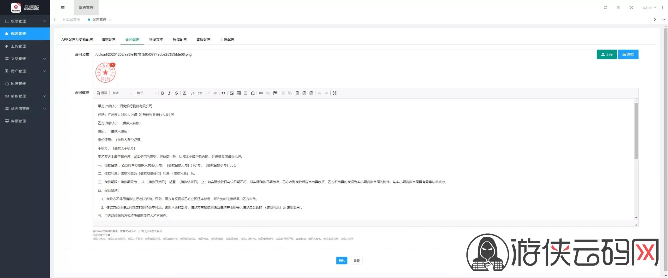Screen dimensions: 668x278
Task: Switch to the 短信配置 tab
Action: [180, 39]
